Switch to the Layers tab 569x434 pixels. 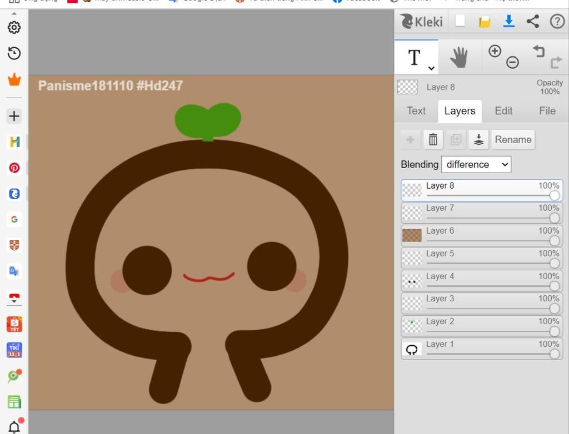point(460,111)
